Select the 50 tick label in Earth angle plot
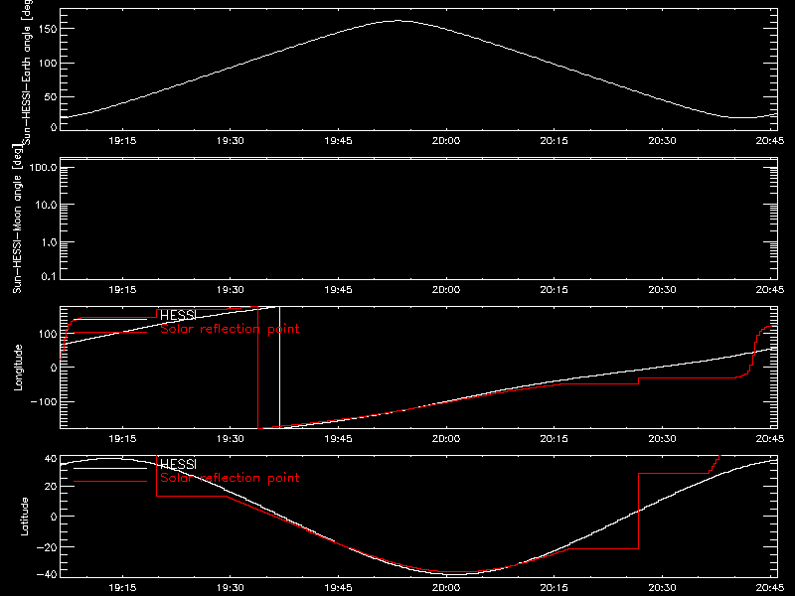Screen dimensions: 795x596 [x=51, y=96]
